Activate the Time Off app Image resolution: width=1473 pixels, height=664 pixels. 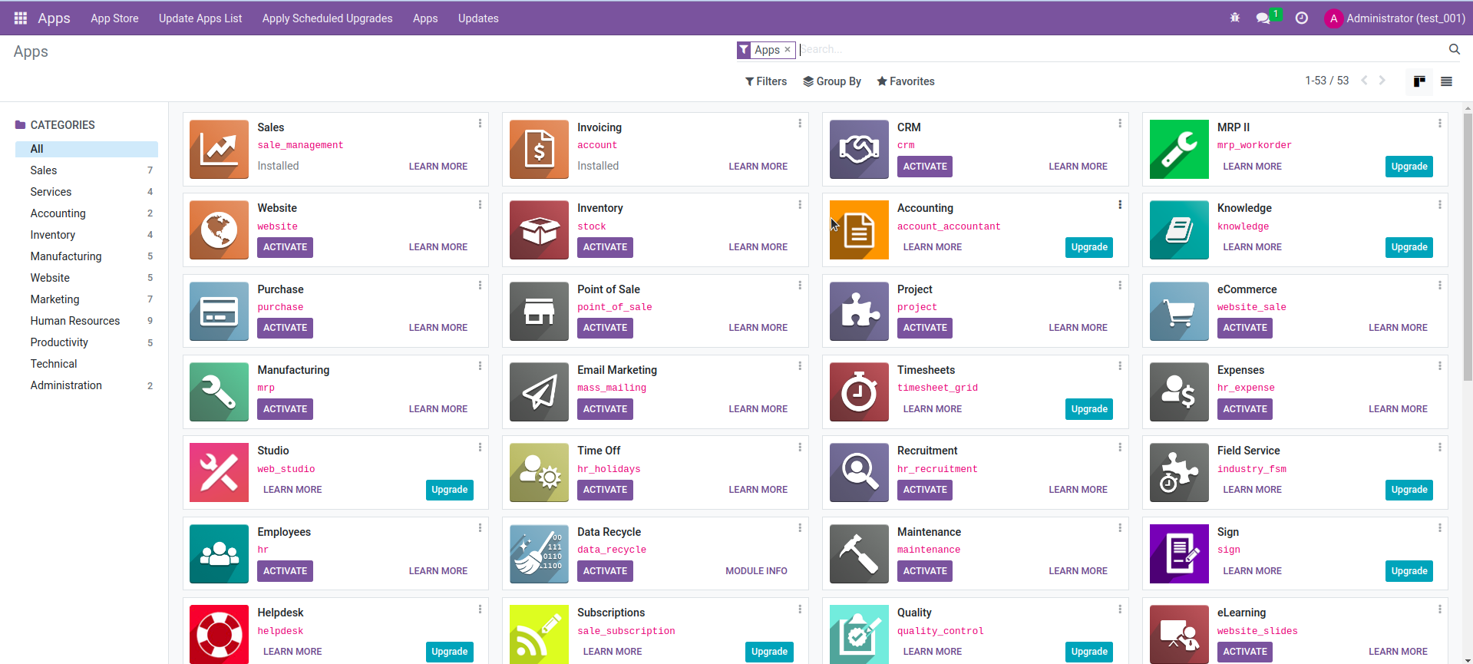tap(605, 490)
